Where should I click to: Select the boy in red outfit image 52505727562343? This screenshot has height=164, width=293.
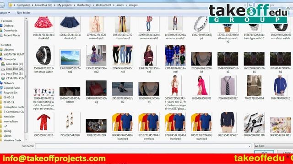[175, 85]
